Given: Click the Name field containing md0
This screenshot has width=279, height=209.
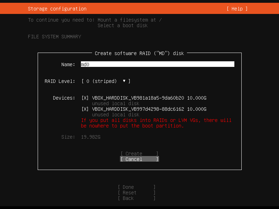Looking at the screenshot, I should [x=157, y=64].
